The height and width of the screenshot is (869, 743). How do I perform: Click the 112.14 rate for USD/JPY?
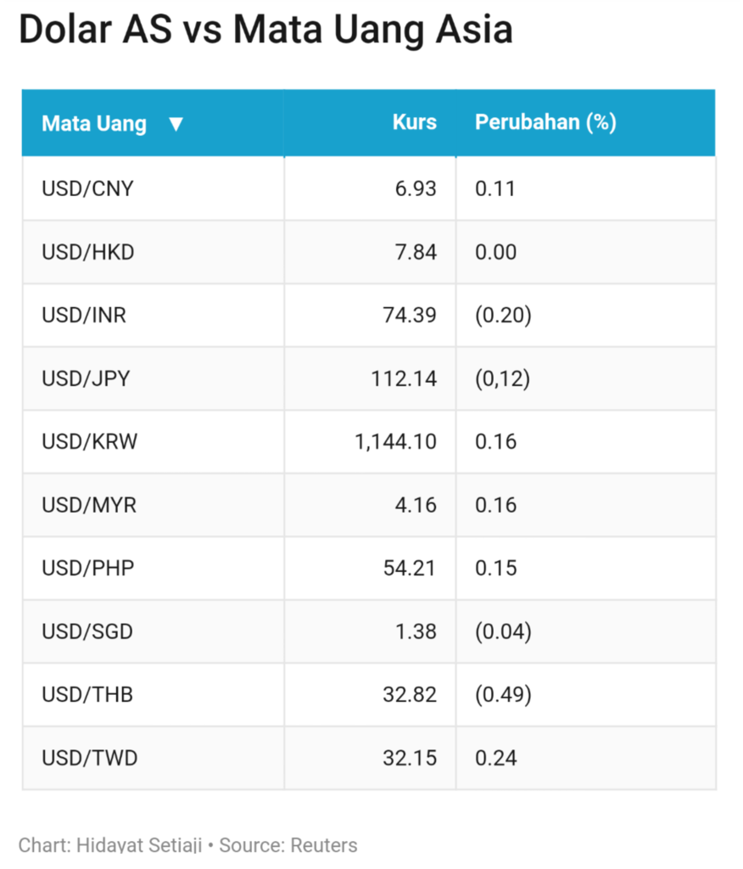tap(404, 378)
